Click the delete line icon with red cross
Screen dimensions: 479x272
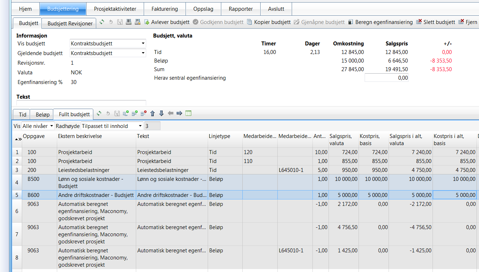pos(144,113)
